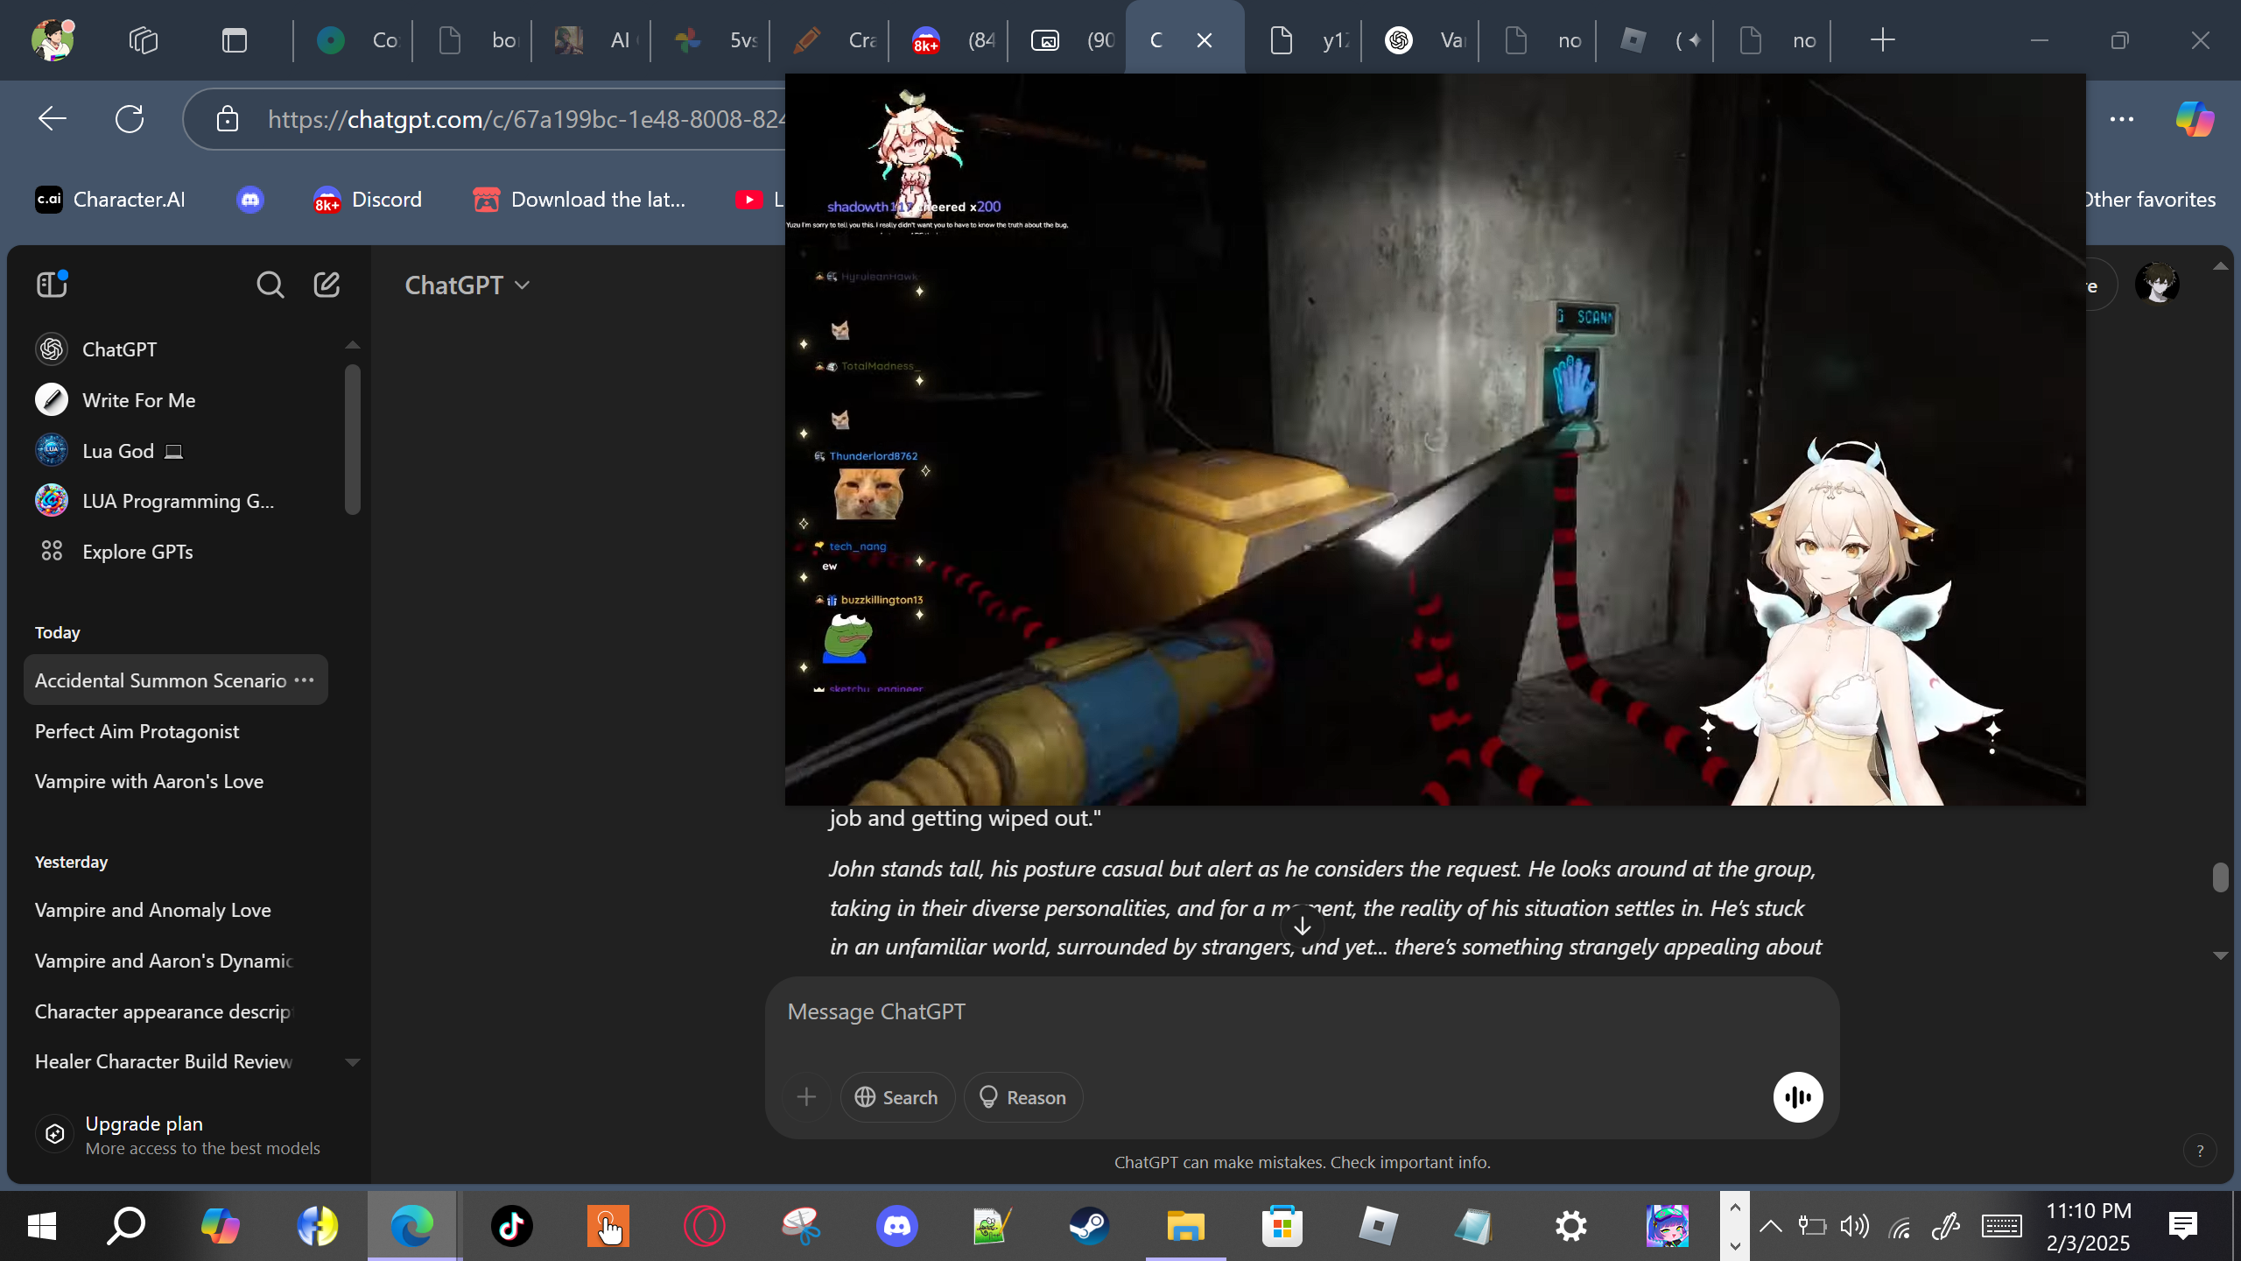Open Steam from the taskbar
Screen dimensions: 2241x1261
(x=1089, y=1226)
